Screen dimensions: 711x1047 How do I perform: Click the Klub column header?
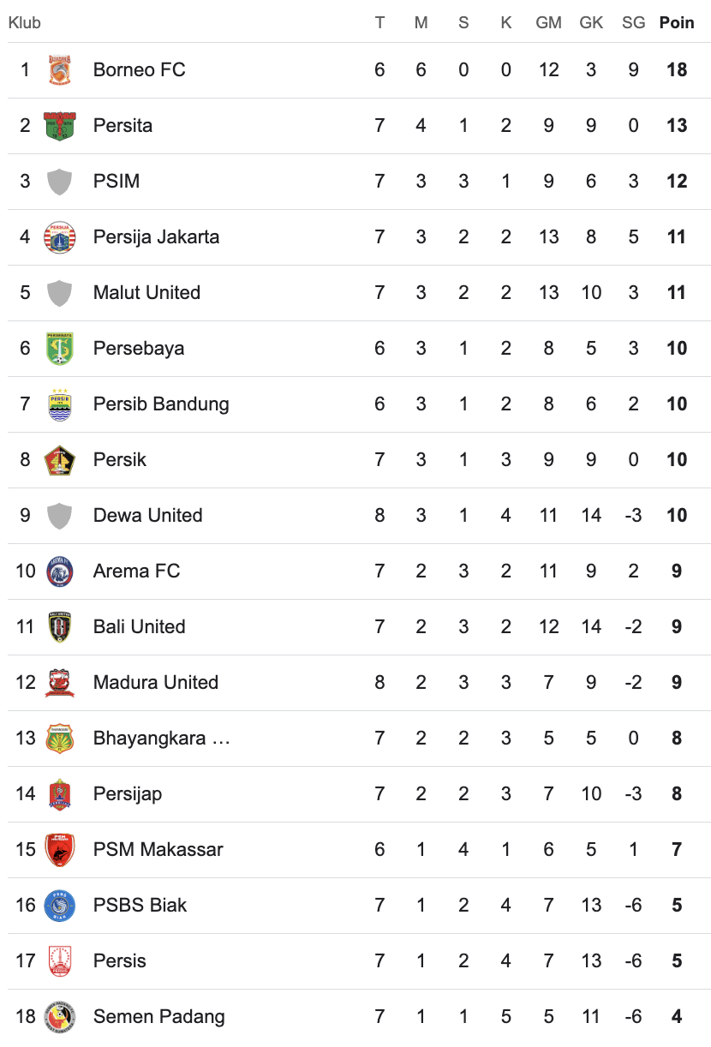pos(24,23)
